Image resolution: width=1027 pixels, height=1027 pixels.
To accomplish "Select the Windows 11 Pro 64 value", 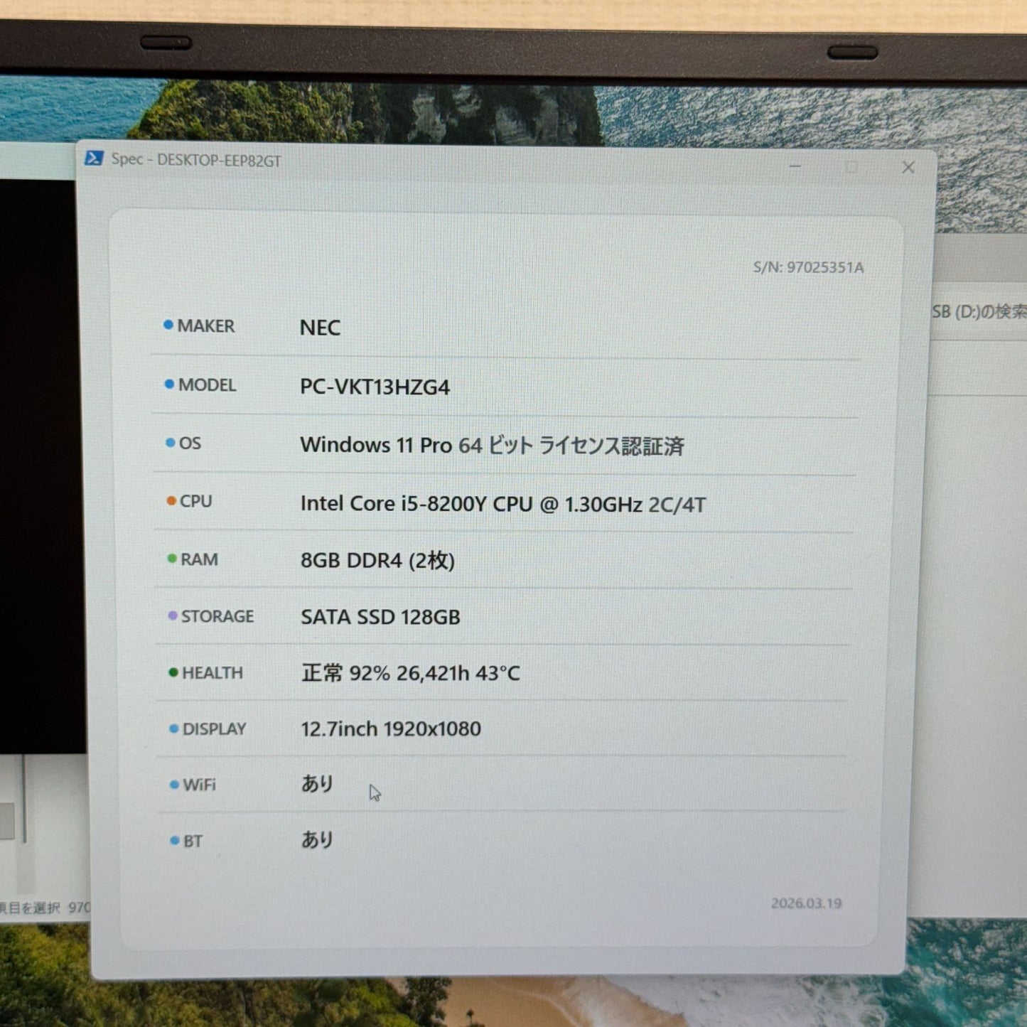I will pyautogui.click(x=492, y=446).
